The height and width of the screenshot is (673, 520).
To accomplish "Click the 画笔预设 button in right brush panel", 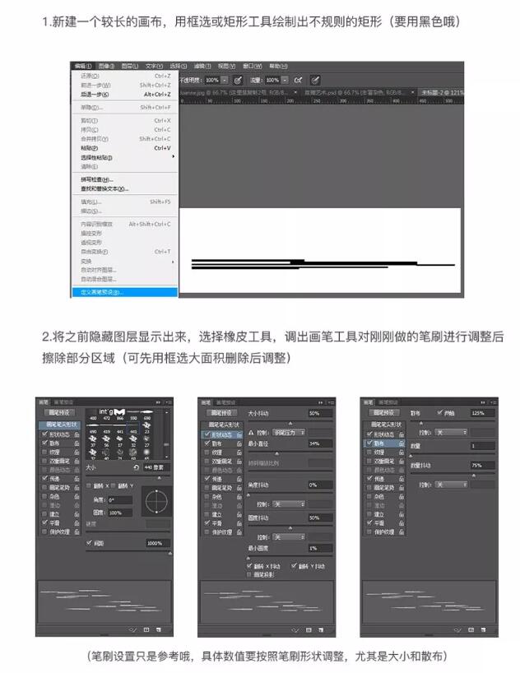I will pyautogui.click(x=384, y=412).
